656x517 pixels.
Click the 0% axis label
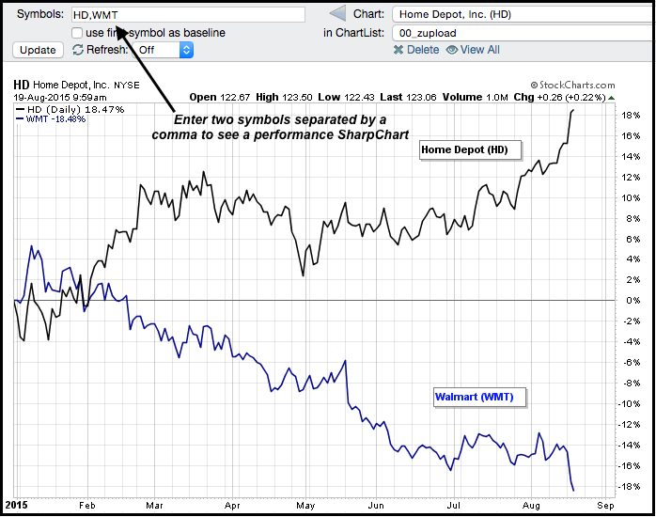633,301
